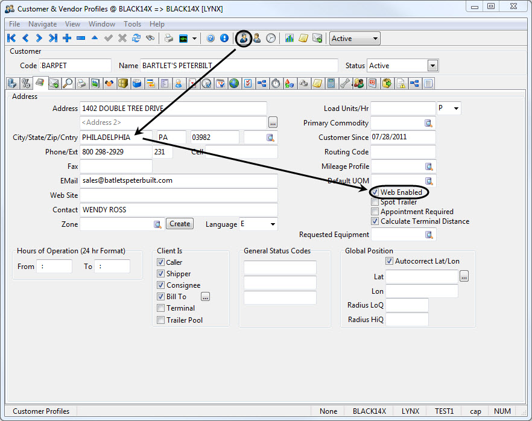Toggle the Web Enabled checkbox

tap(375, 192)
